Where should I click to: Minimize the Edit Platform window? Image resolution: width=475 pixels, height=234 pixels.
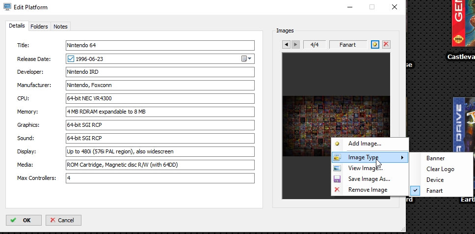point(350,7)
